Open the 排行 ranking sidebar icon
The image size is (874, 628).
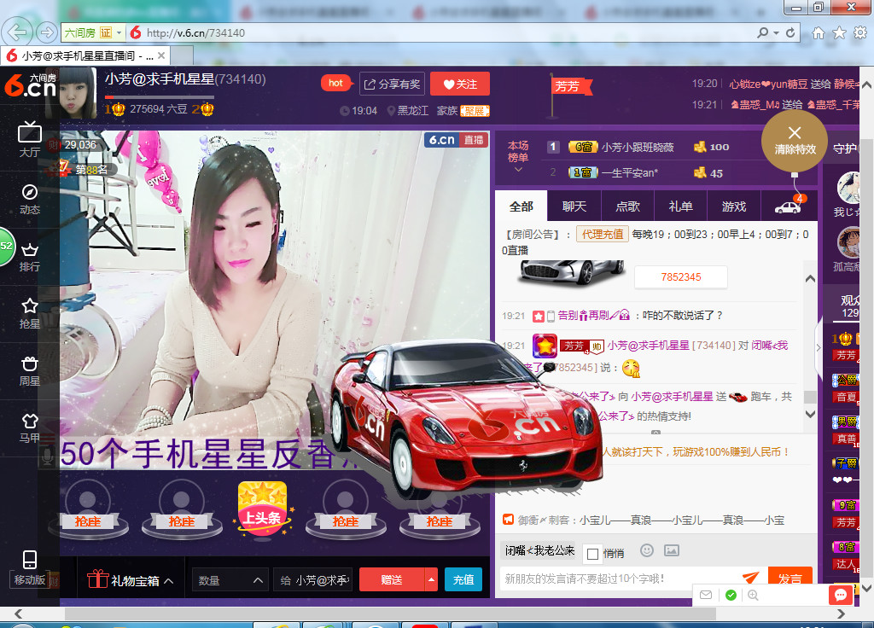(30, 257)
